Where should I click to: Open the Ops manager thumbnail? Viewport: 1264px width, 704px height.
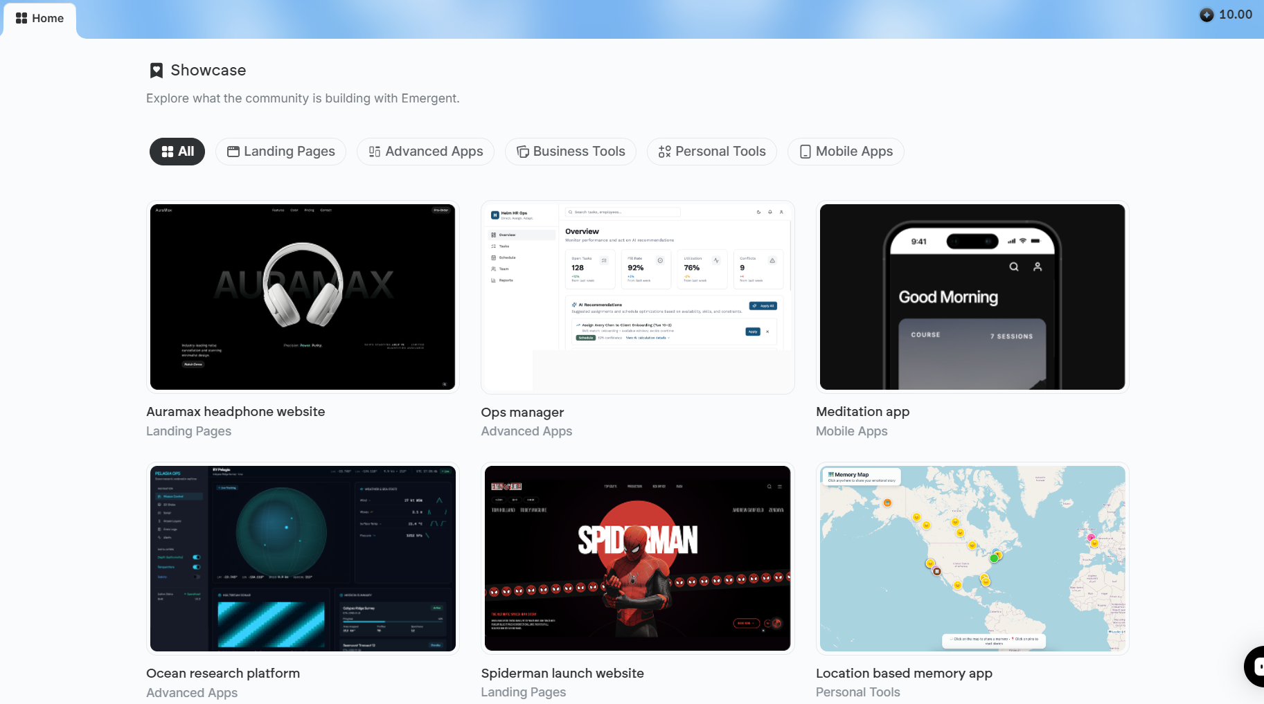[638, 297]
